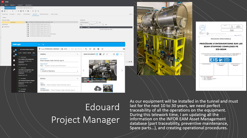Screen dimensions: 247x138
Task: Click the copy icon in EAM Light toolbar
Action: pos(86,49)
